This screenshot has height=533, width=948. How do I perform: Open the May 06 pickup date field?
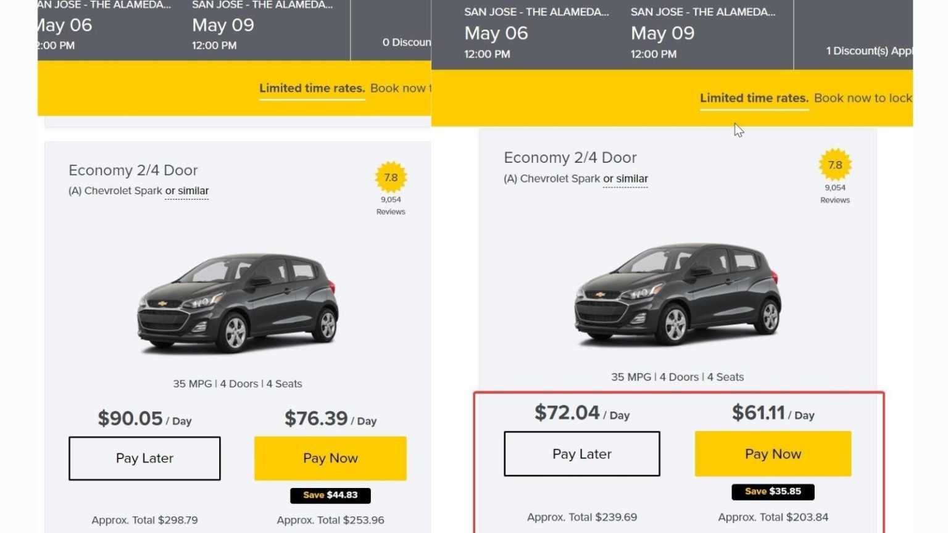point(496,33)
